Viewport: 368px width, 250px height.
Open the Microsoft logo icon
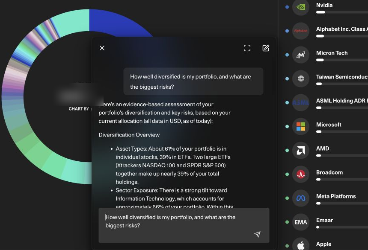click(x=301, y=126)
